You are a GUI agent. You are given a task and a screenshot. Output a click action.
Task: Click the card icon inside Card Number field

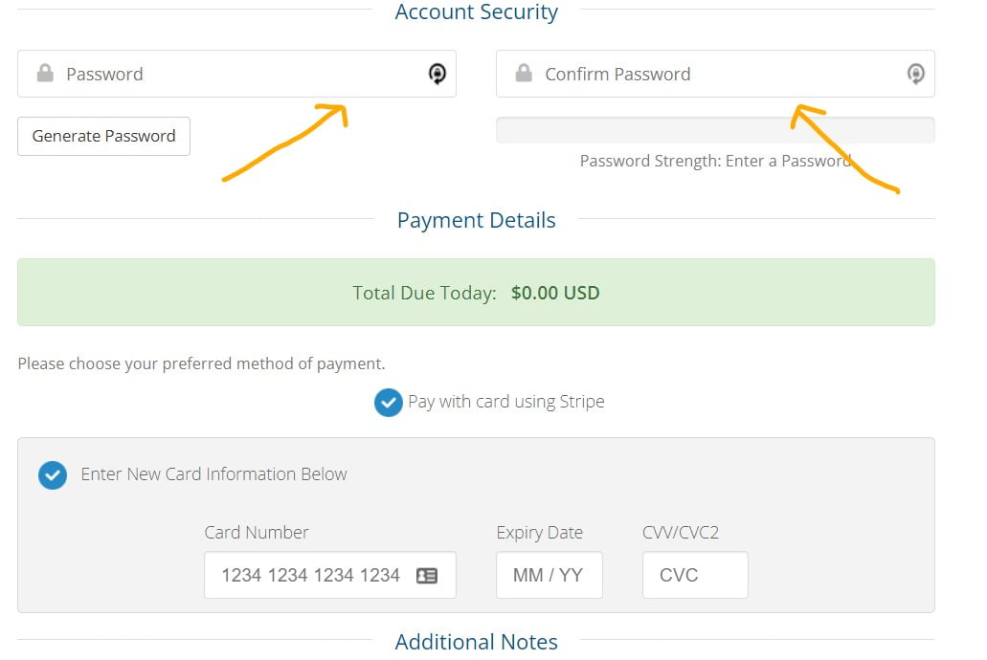click(x=427, y=575)
